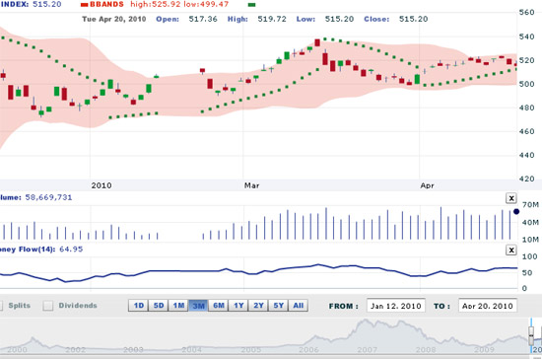Close the Volume indicator panel
This screenshot has width=542, height=359.
coord(511,198)
